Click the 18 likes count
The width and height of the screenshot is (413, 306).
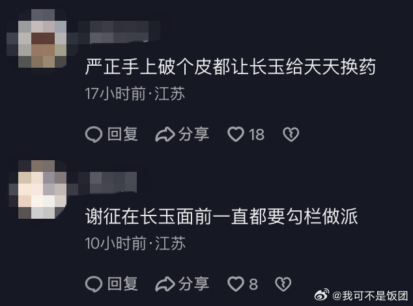pos(257,135)
